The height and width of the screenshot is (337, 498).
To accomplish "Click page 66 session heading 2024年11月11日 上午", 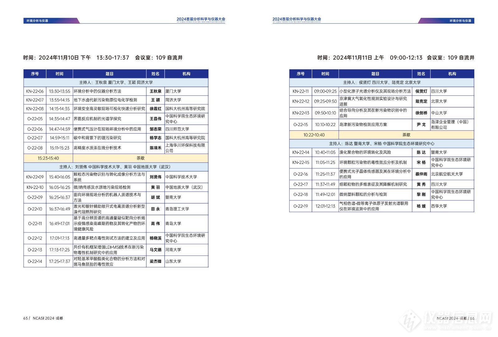I will 396,58.
